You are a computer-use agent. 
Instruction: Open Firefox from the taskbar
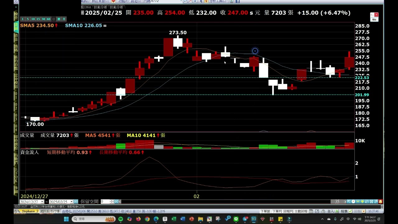pyautogui.click(x=138, y=219)
